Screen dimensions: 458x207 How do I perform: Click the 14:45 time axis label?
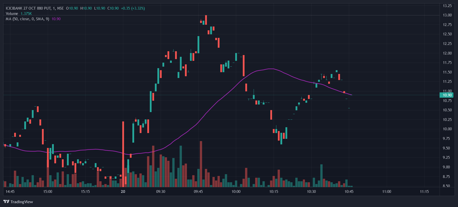tap(10, 192)
